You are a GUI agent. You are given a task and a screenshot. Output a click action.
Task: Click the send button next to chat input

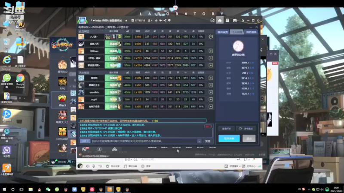click(x=208, y=141)
